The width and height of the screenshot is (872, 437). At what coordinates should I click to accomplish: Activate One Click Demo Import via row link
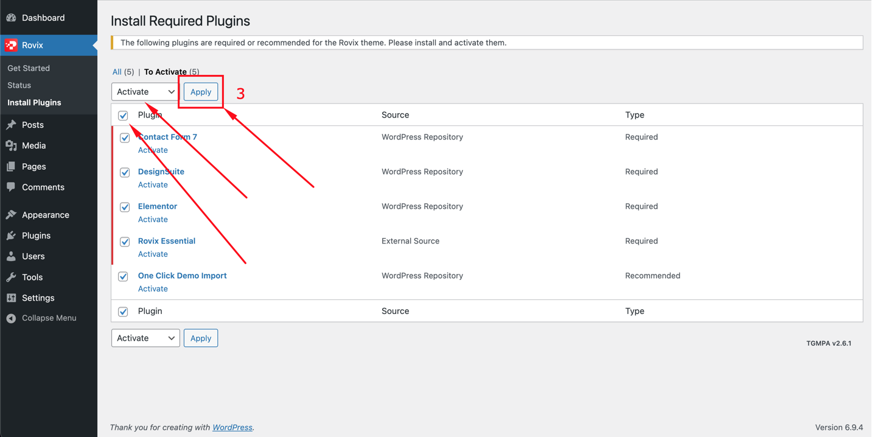coord(153,289)
